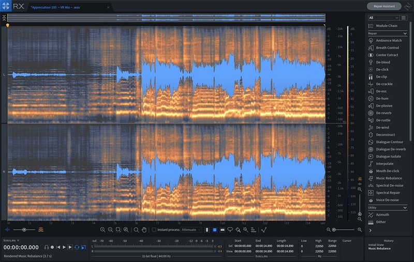Rewind to the start of the file

pos(58,247)
